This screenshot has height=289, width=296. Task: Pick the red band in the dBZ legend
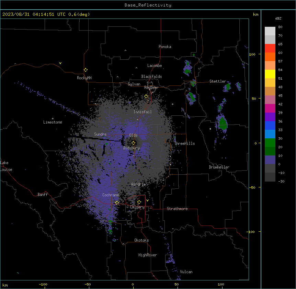coord(270,48)
